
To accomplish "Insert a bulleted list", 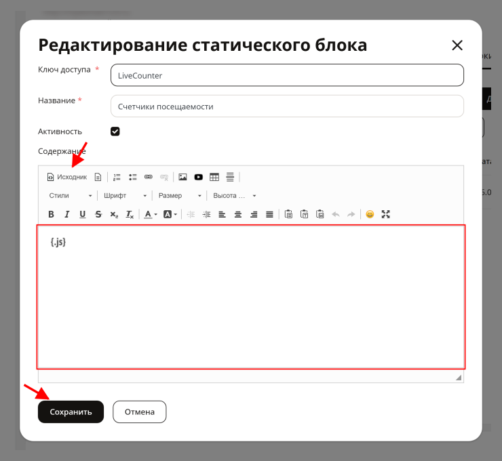I will (132, 177).
